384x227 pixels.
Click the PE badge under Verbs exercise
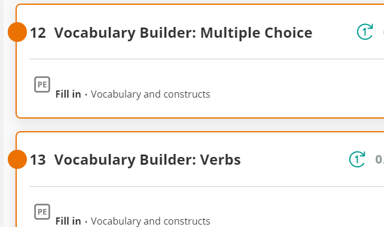42,212
